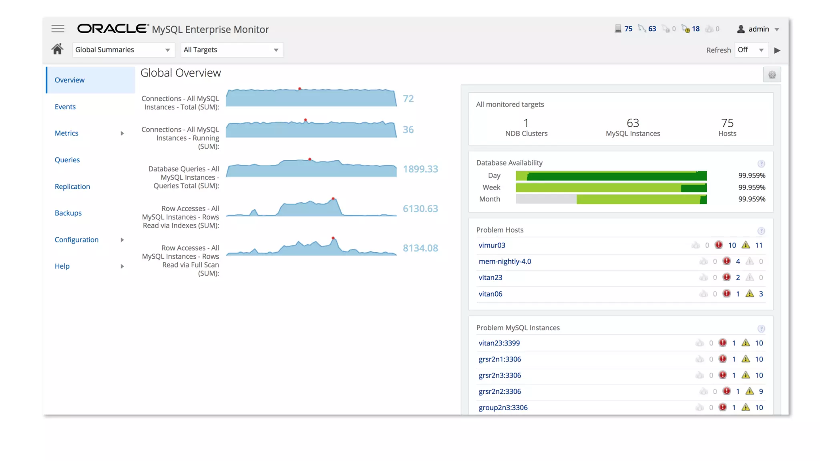The height and width of the screenshot is (461, 820).
Task: Open the mem-nightly-4.0 host link
Action: point(505,261)
